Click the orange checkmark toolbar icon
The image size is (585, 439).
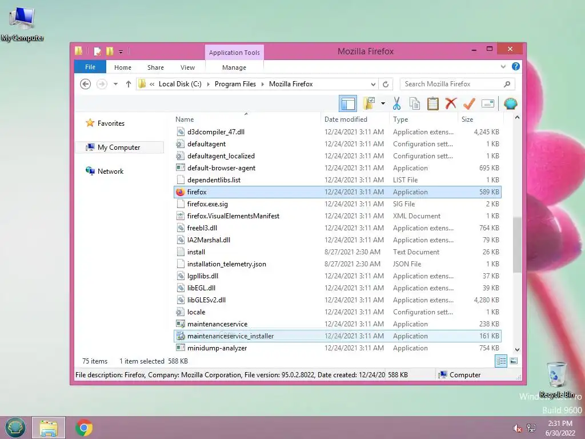pyautogui.click(x=469, y=103)
